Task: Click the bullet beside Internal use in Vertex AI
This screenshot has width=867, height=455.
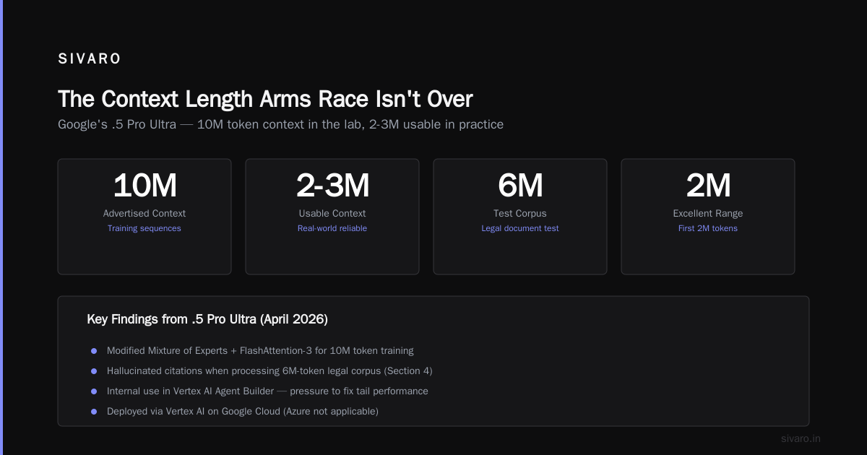Action: pyautogui.click(x=93, y=391)
